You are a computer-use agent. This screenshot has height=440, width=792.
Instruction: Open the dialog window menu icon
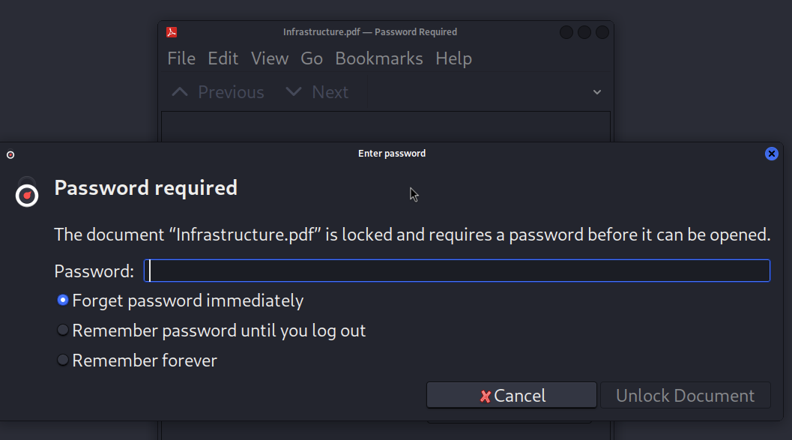[x=10, y=154]
